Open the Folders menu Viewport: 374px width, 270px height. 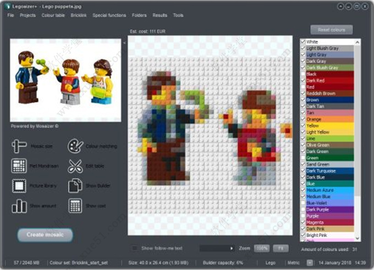point(139,15)
